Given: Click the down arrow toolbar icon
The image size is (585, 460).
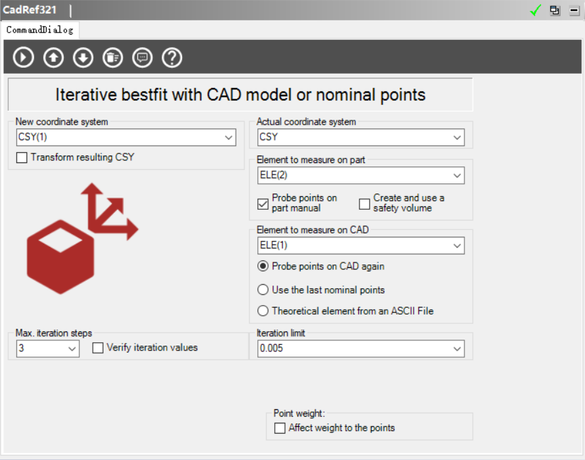Looking at the screenshot, I should coord(83,57).
